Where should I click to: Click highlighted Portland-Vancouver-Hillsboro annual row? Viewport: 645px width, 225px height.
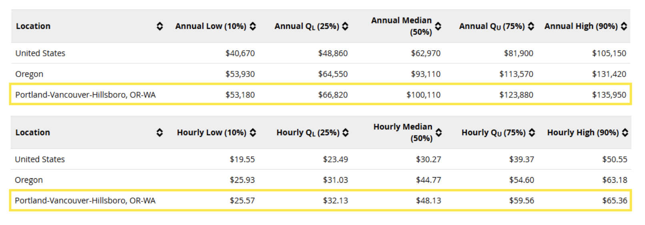[x=85, y=95]
